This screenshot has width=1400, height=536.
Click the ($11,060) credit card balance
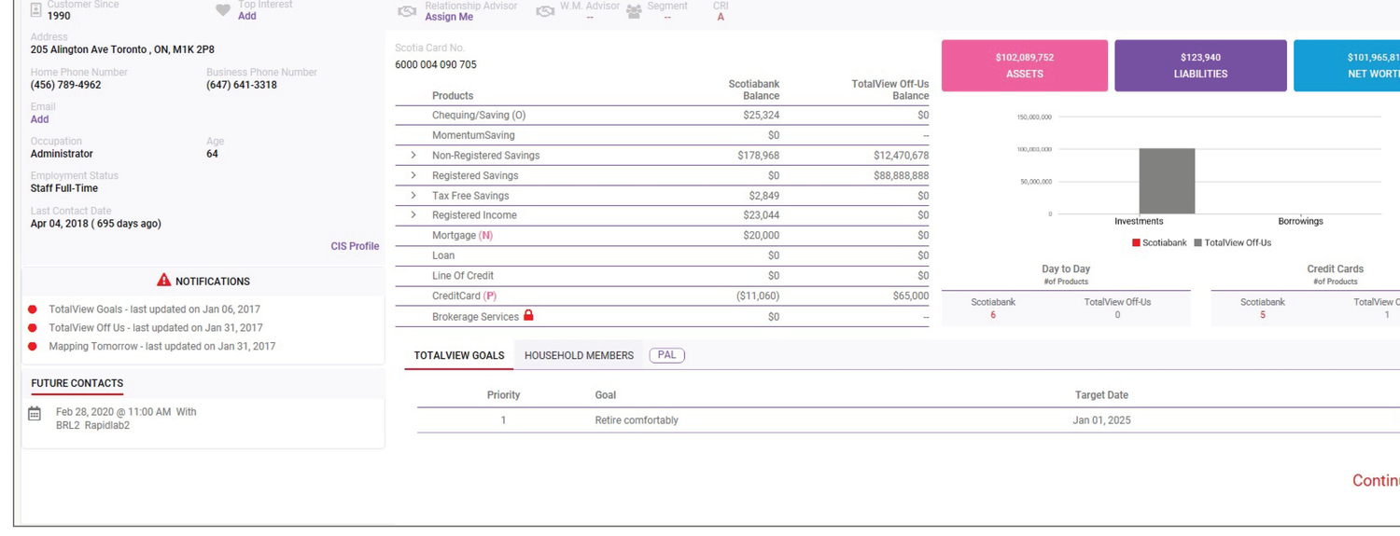(x=758, y=295)
